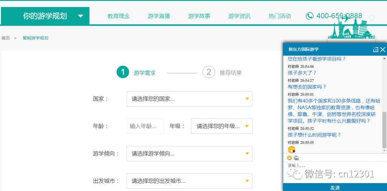
Task: Click the 新东方国际游学 chat title
Action: coord(304,49)
